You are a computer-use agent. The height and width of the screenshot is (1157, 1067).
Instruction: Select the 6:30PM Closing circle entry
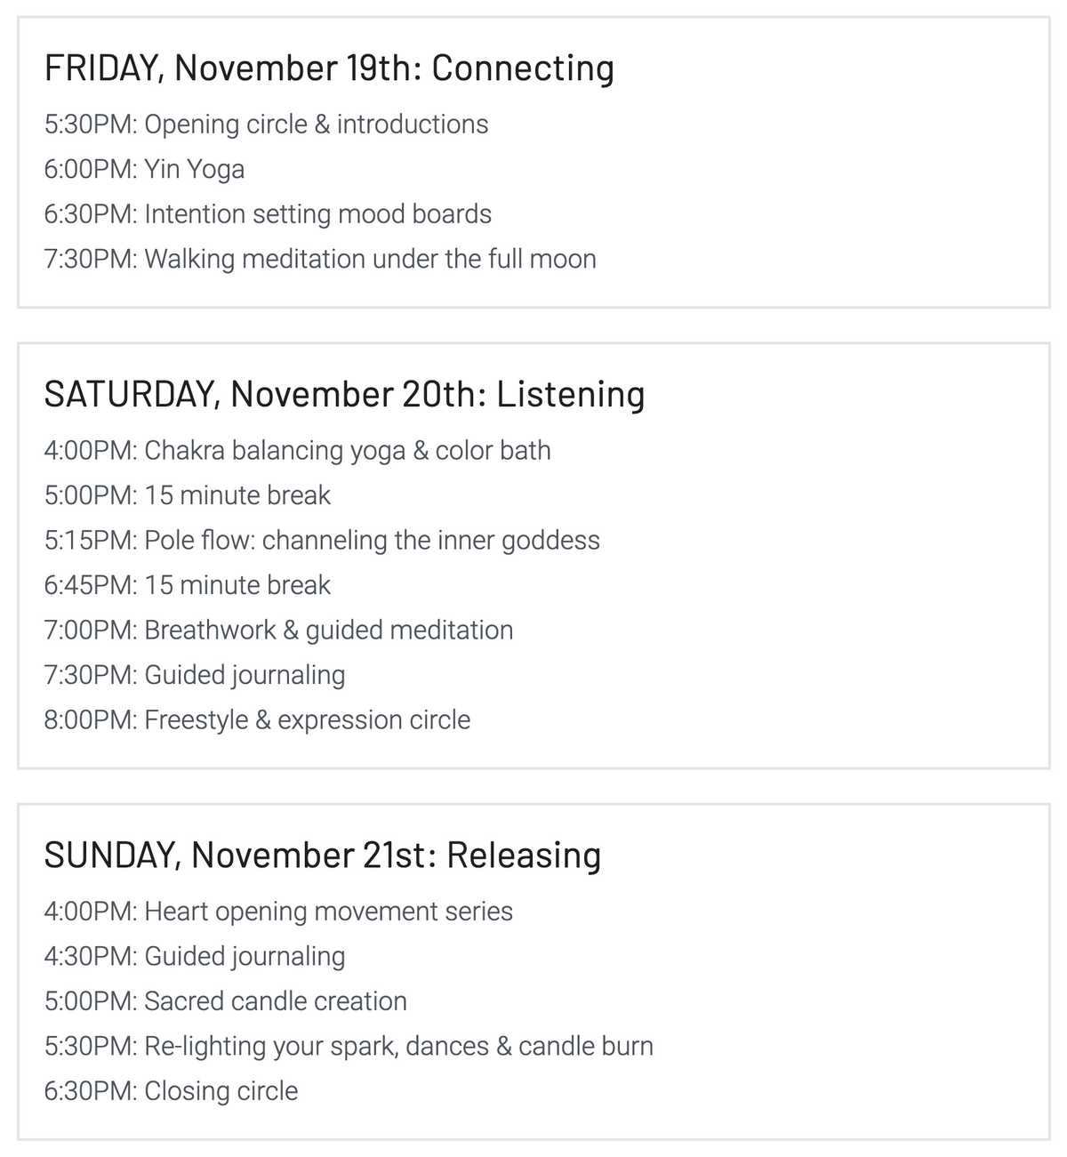(171, 1091)
